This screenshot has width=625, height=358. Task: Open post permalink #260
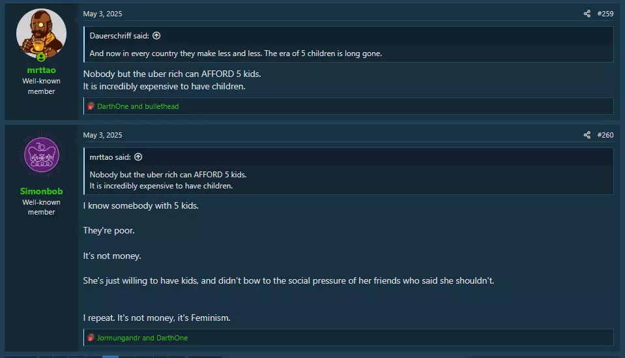click(x=605, y=135)
